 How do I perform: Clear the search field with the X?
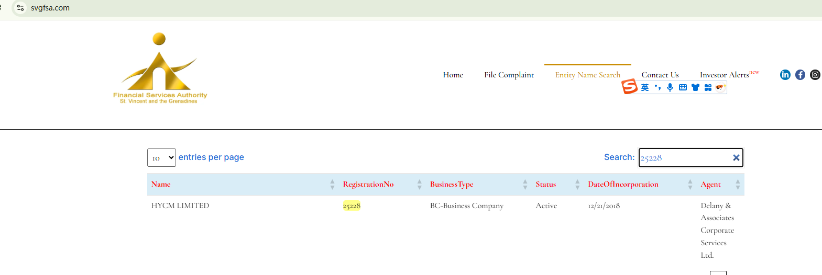point(736,157)
